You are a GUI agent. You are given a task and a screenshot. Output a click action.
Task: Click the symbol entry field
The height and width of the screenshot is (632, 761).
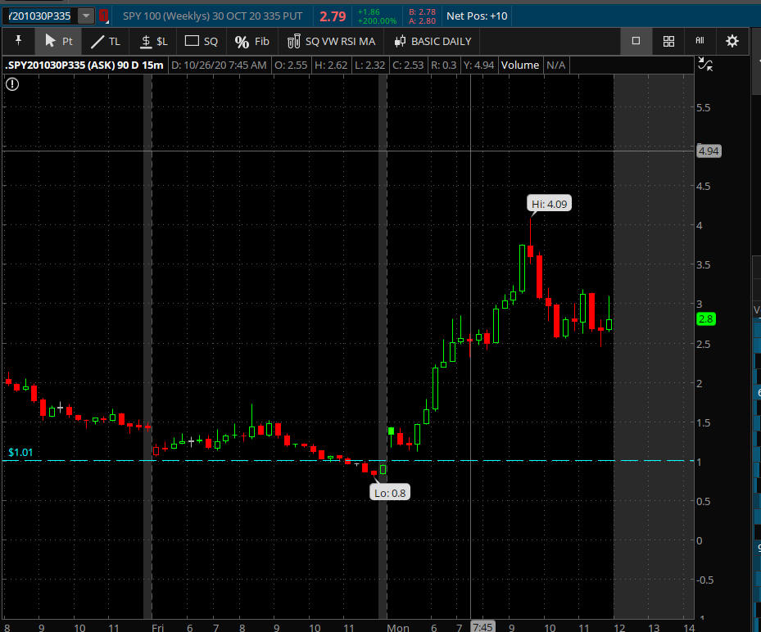[39, 16]
